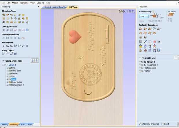The width and height of the screenshot is (179, 128).
Task: Enable the Solid preview checkbox
Action: [162, 124]
